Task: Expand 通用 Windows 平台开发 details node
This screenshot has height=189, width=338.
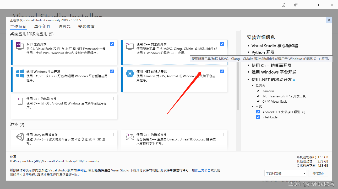Action: tap(249, 72)
